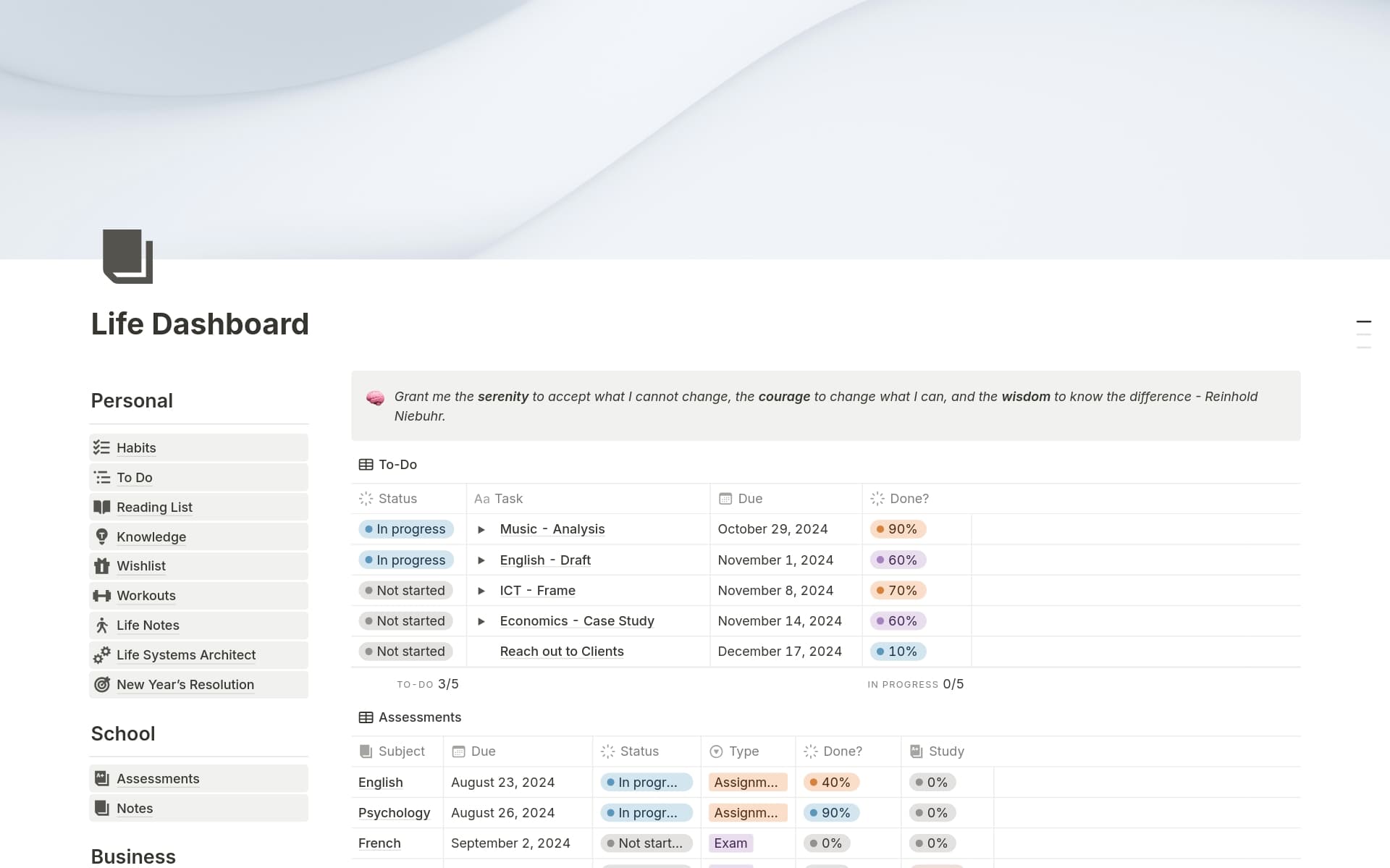Click the Assessments icon under School
Image resolution: width=1390 pixels, height=868 pixels.
tap(101, 779)
